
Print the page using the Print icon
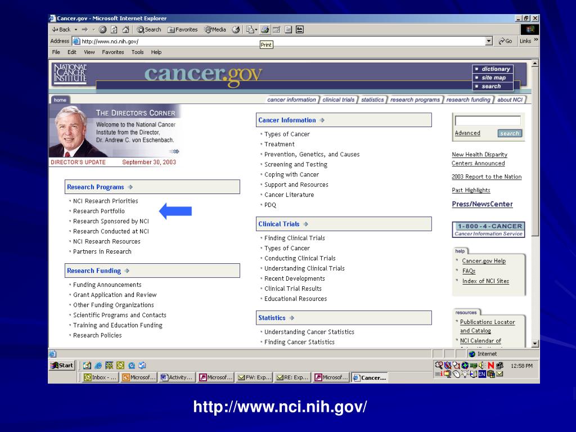point(265,29)
